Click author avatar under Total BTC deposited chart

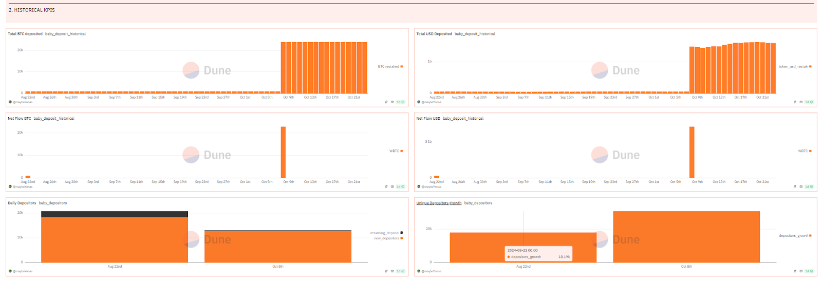click(10, 102)
